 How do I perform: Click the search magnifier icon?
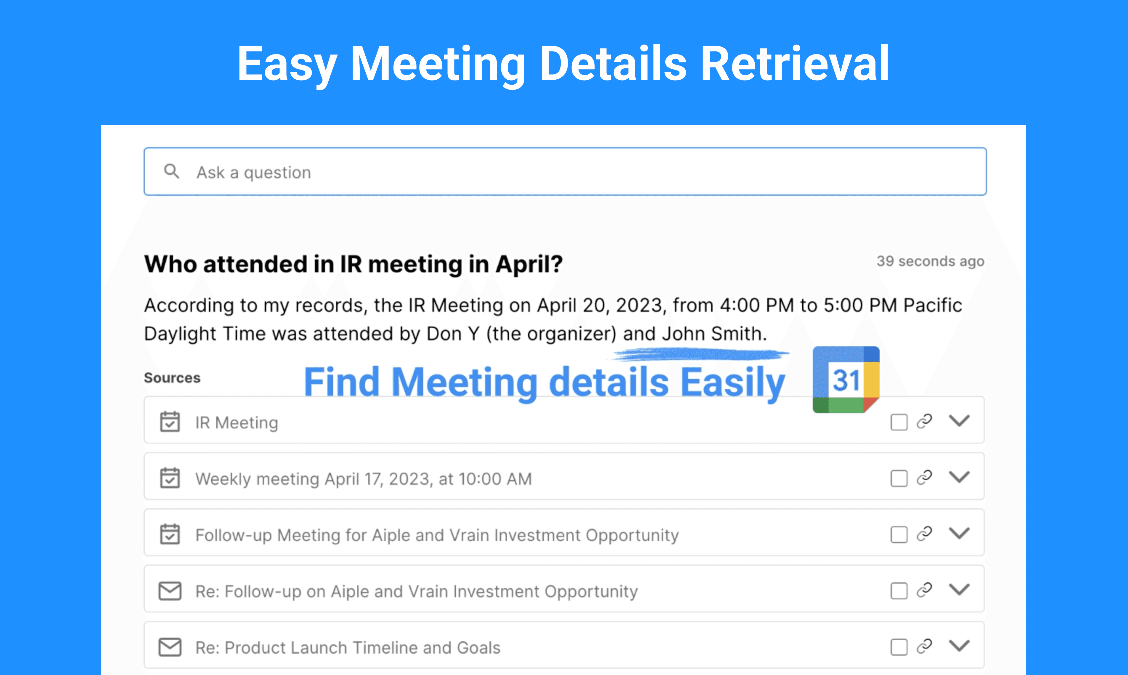pyautogui.click(x=171, y=171)
